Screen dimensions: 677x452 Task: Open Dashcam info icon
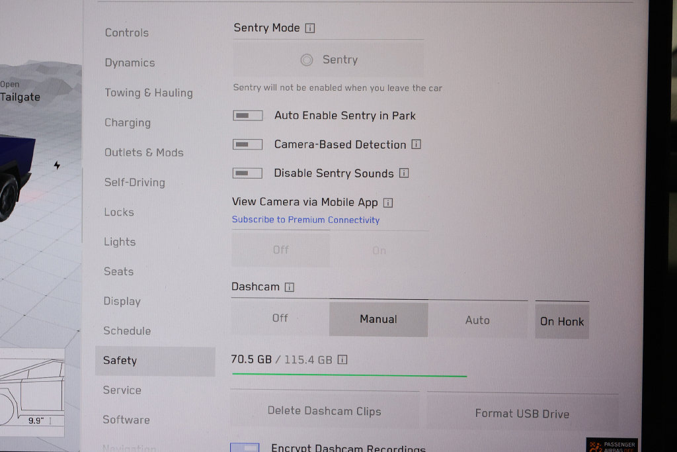point(290,287)
